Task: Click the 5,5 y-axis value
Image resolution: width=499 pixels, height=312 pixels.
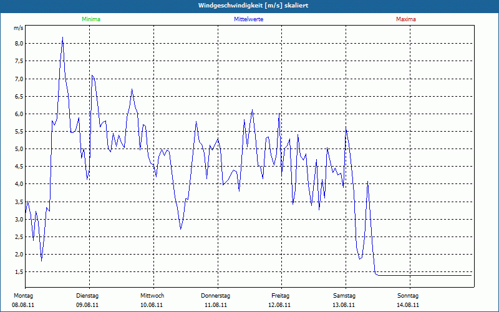Action: pyautogui.click(x=19, y=132)
